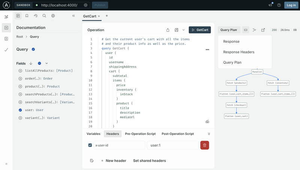Add the order field to the query
The image size is (300, 170).
pyautogui.click(x=20, y=78)
